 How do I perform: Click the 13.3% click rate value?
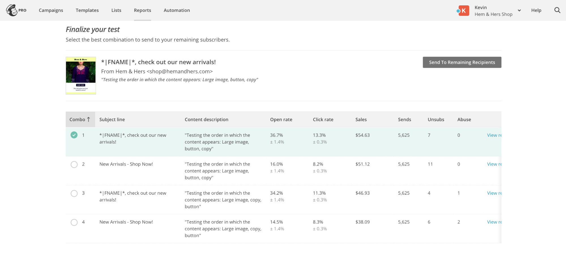click(319, 135)
